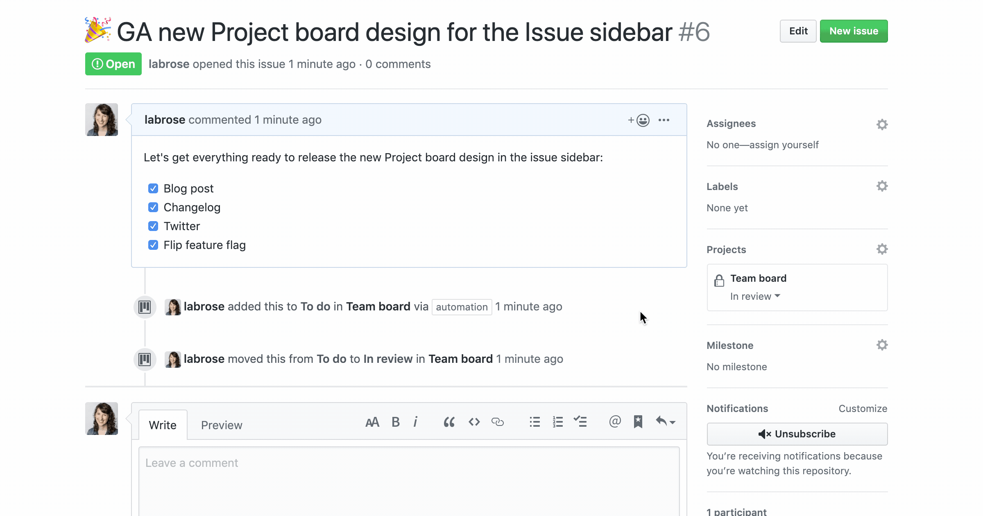983x516 pixels.
Task: Apply italic formatting icon
Action: click(416, 422)
